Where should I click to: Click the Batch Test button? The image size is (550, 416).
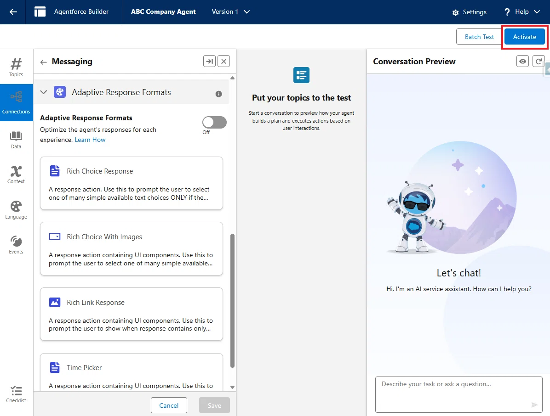point(479,37)
